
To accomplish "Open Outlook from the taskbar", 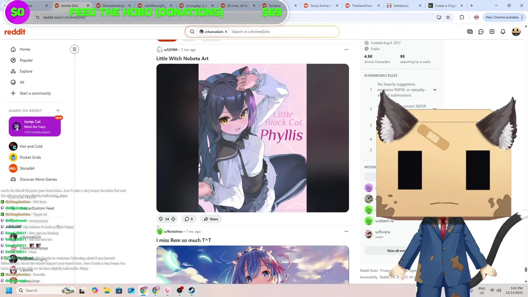I will click(131, 290).
